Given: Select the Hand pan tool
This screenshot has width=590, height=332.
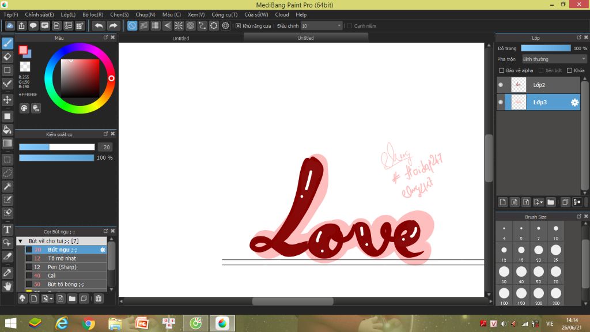Looking at the screenshot, I should [7, 286].
